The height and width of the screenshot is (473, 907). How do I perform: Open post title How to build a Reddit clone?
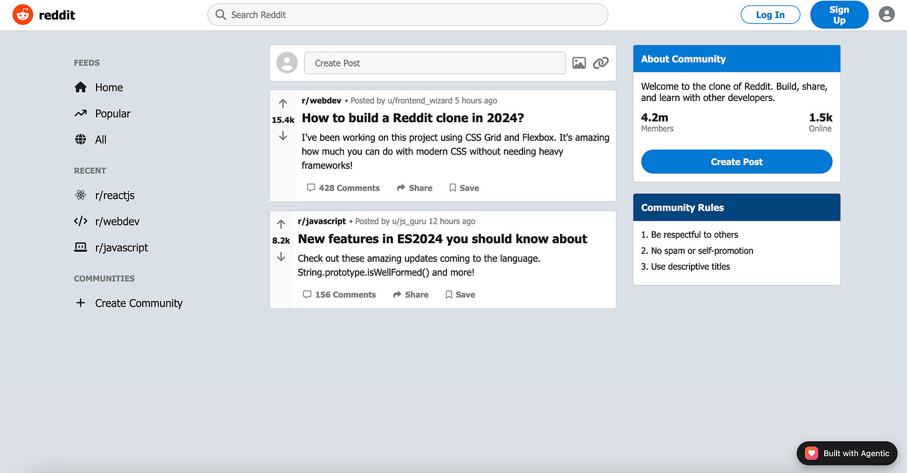(x=412, y=118)
